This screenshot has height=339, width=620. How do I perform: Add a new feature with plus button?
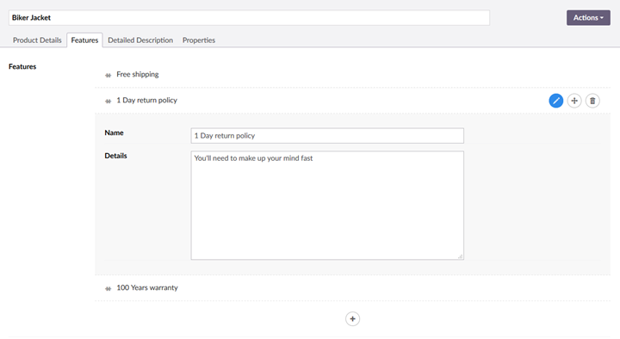pos(352,319)
